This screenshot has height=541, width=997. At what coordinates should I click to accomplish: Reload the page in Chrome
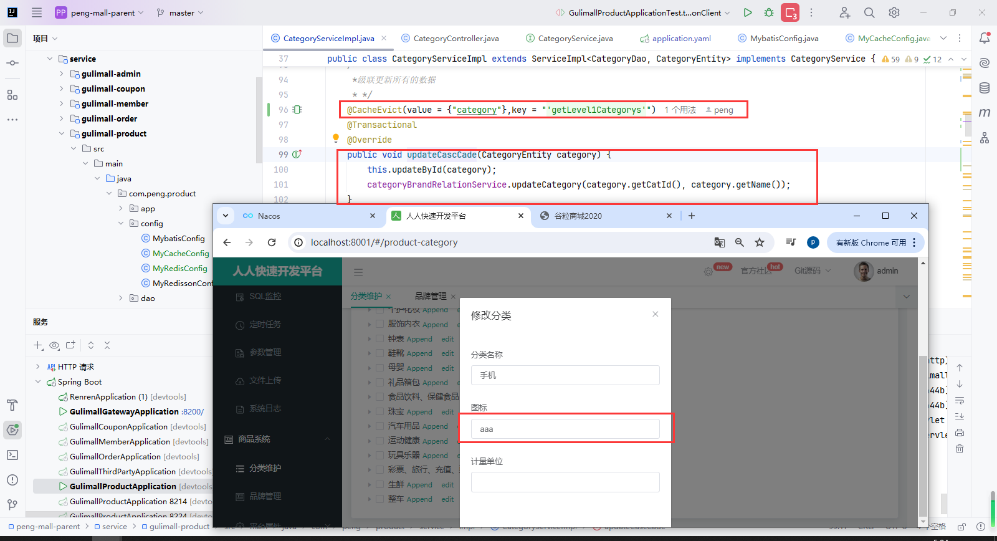[x=272, y=242]
